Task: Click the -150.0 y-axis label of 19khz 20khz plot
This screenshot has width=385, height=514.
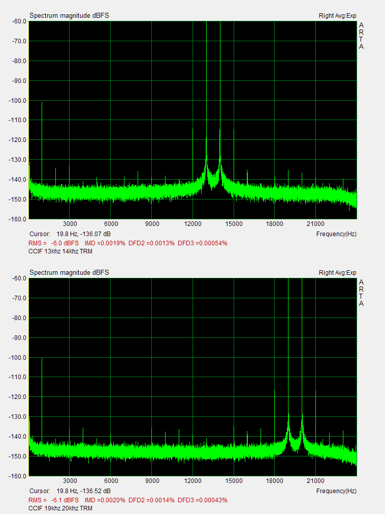Action: pos(17,456)
